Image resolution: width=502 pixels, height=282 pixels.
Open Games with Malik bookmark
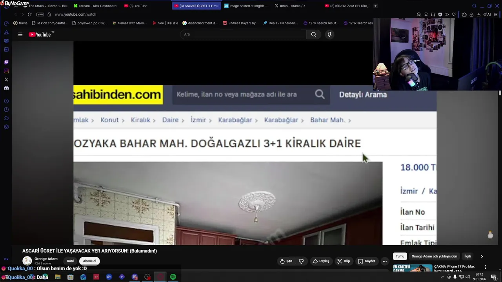click(129, 23)
